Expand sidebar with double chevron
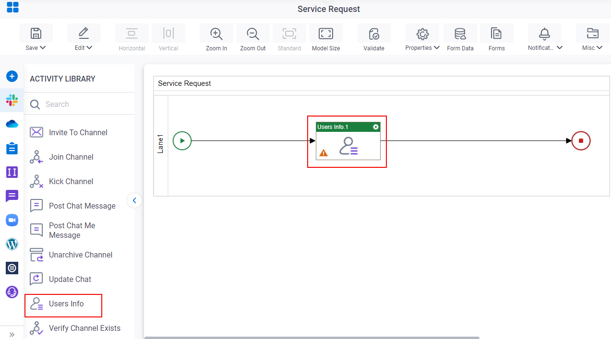This screenshot has height=339, width=611. point(12,334)
